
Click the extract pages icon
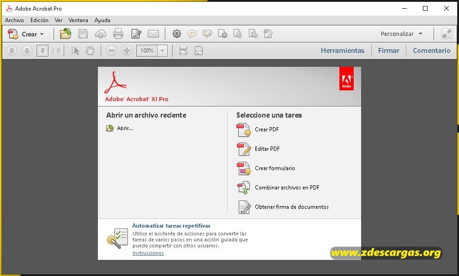[x=253, y=34]
